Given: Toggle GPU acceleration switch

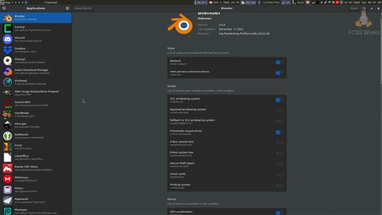Looking at the screenshot, I should 279,213.
